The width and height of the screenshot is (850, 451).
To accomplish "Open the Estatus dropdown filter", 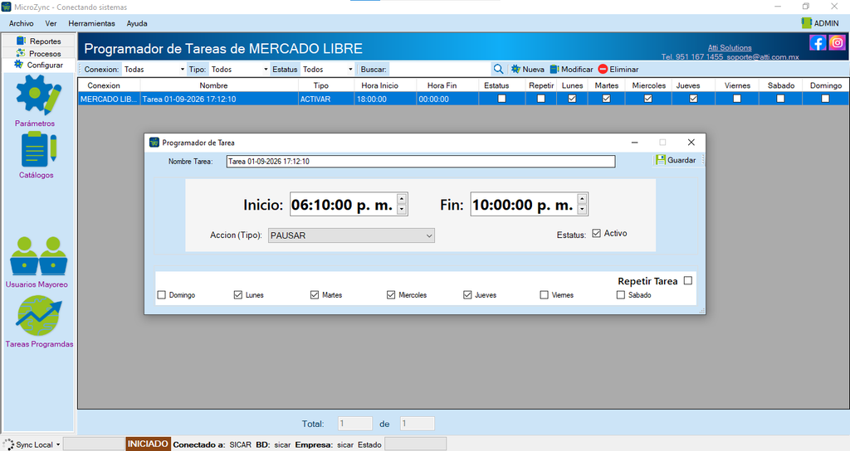I will 327,70.
